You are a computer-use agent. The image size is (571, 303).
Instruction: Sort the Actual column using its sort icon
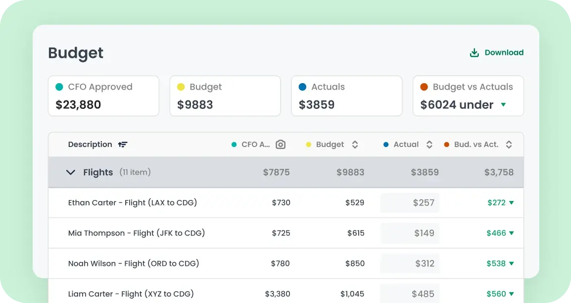click(428, 145)
